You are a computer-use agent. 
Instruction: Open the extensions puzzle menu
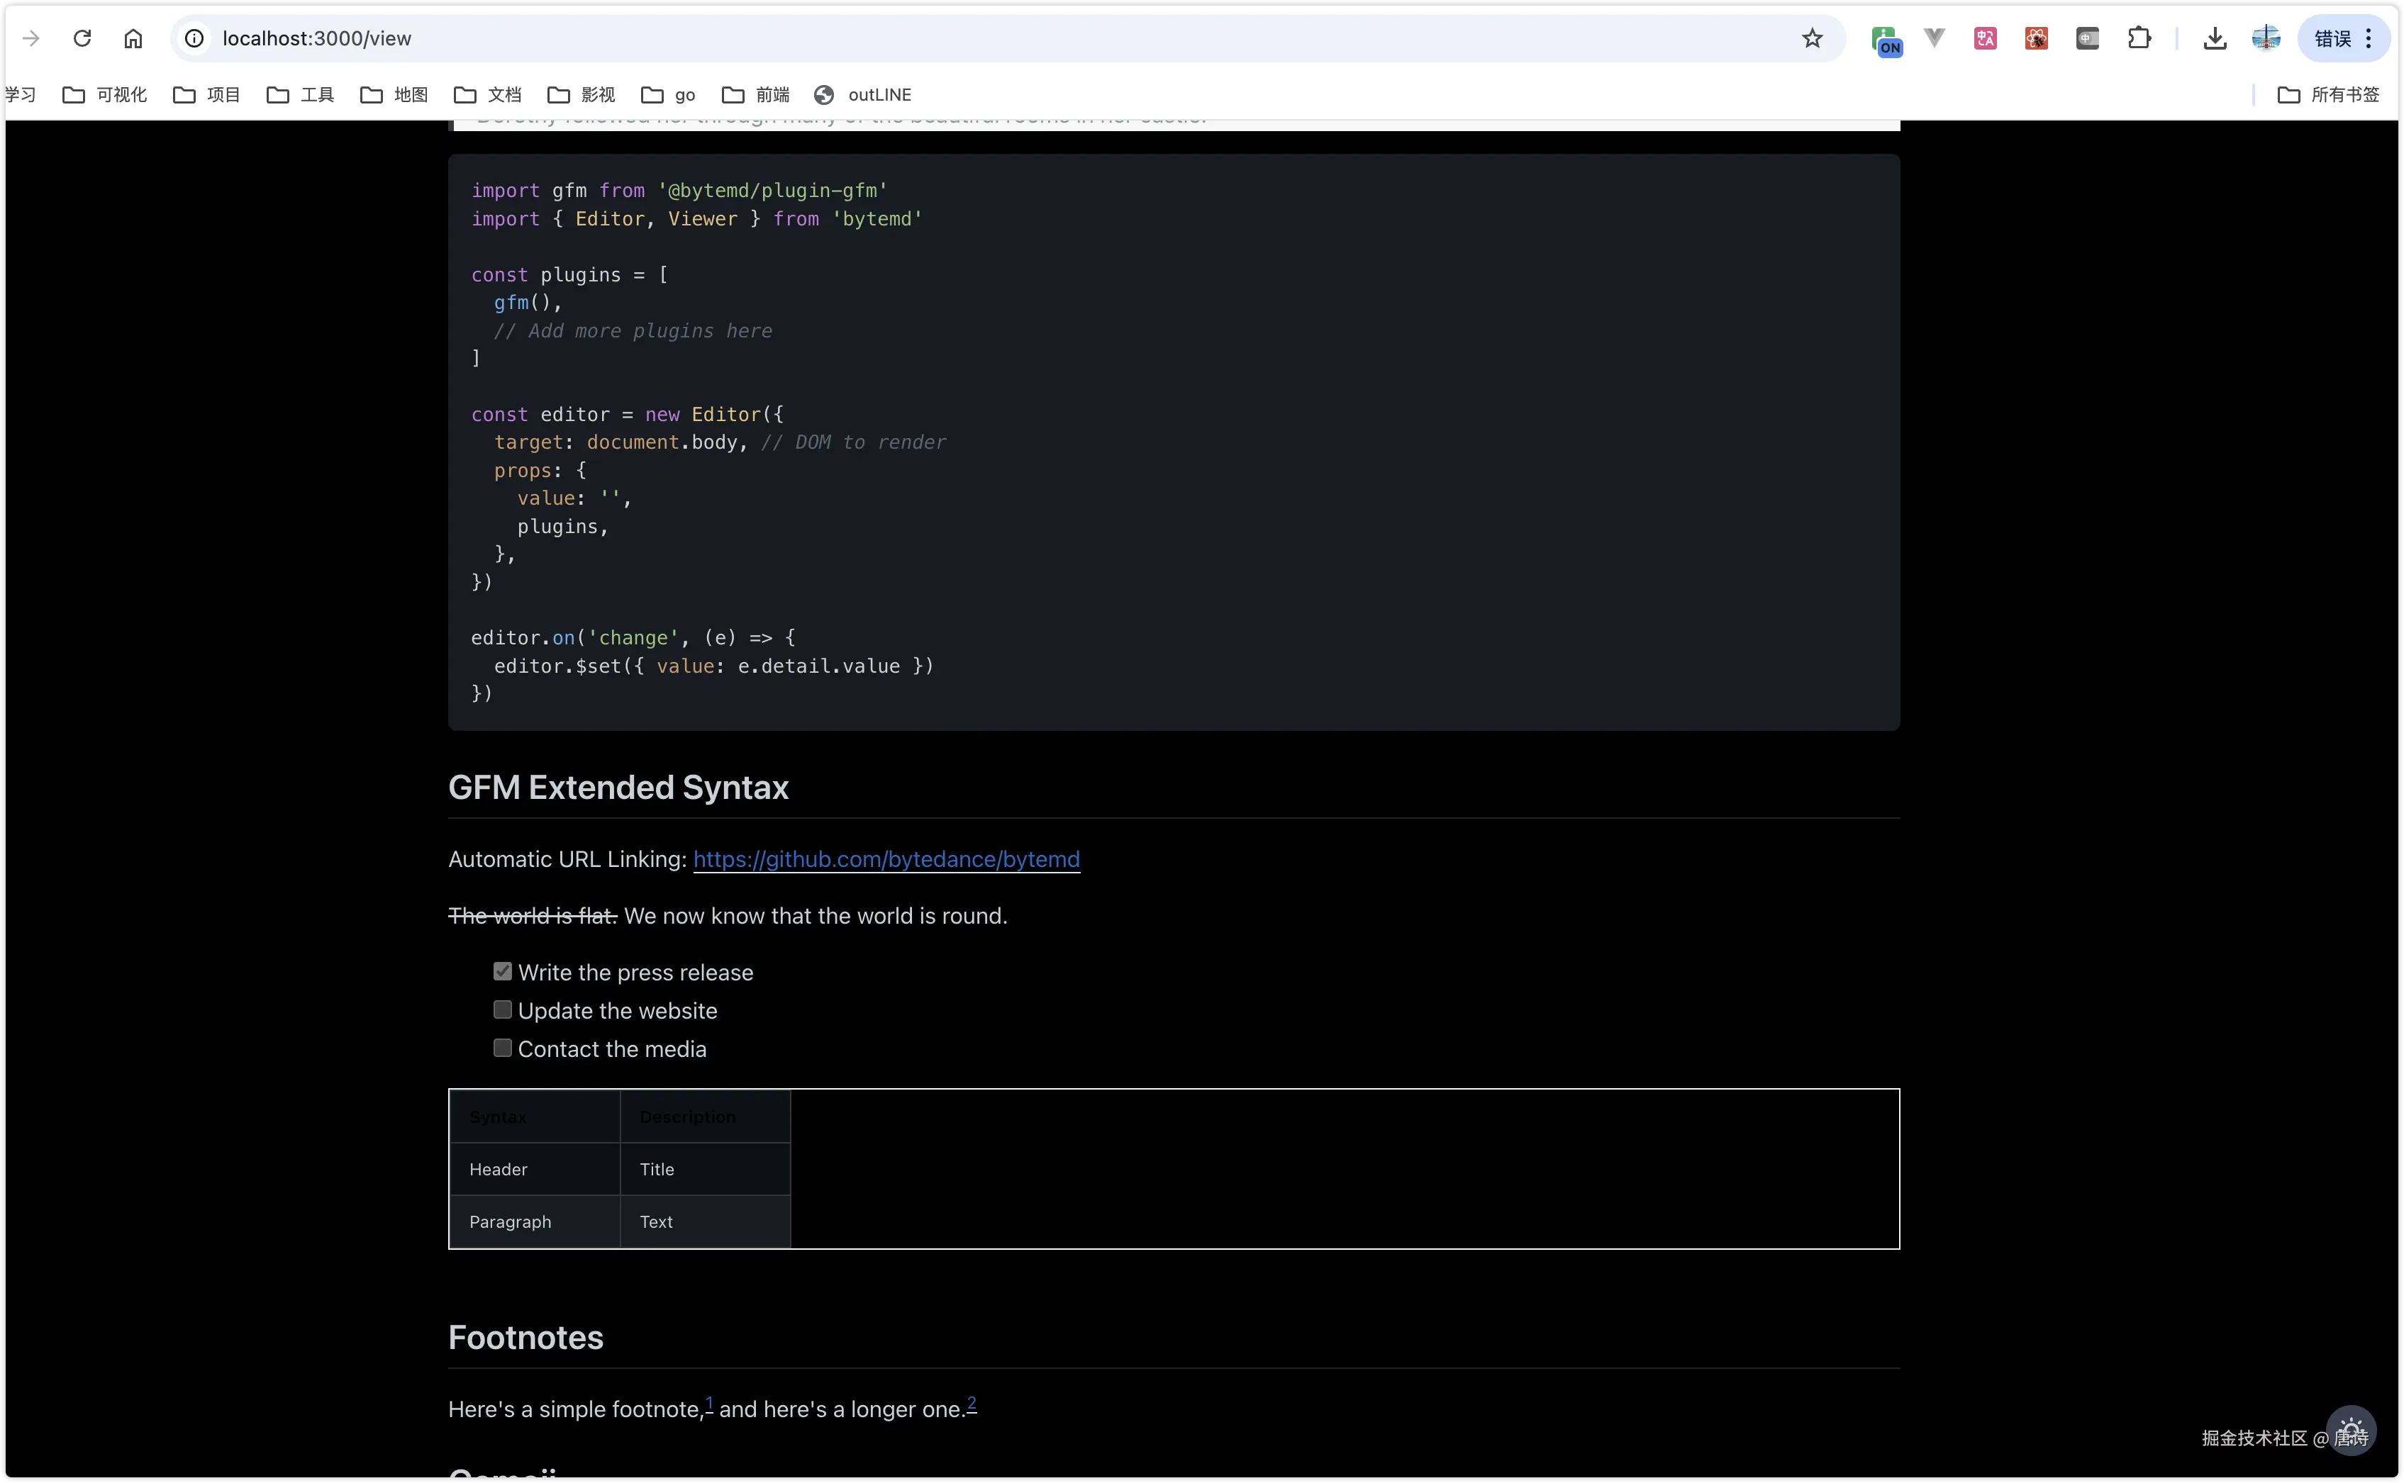tap(2139, 38)
